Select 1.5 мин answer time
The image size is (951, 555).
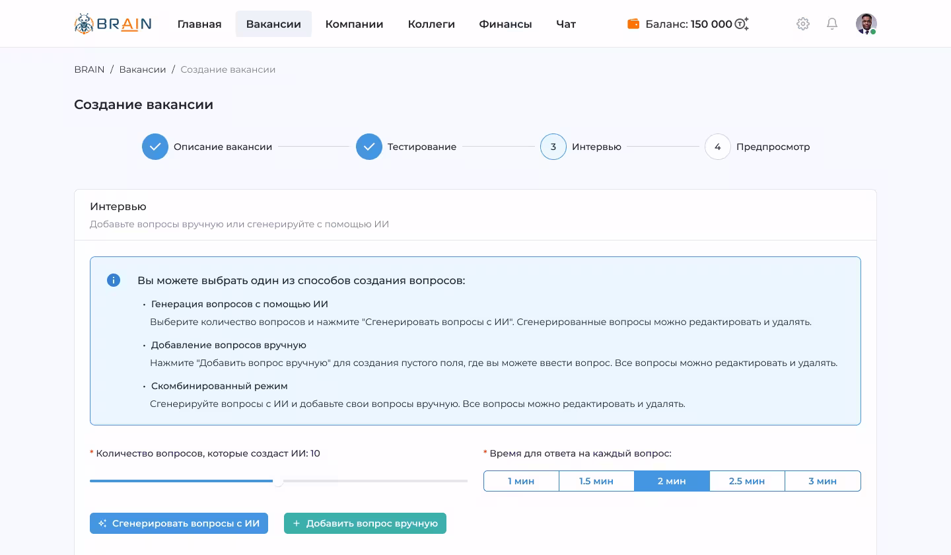point(596,481)
